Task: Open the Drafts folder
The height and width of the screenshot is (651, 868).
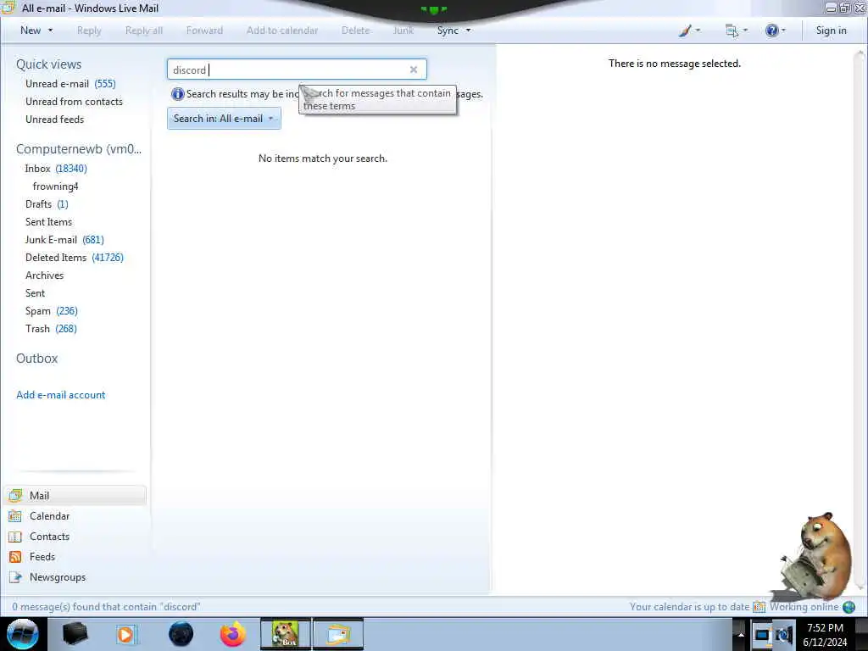Action: pyautogui.click(x=47, y=204)
